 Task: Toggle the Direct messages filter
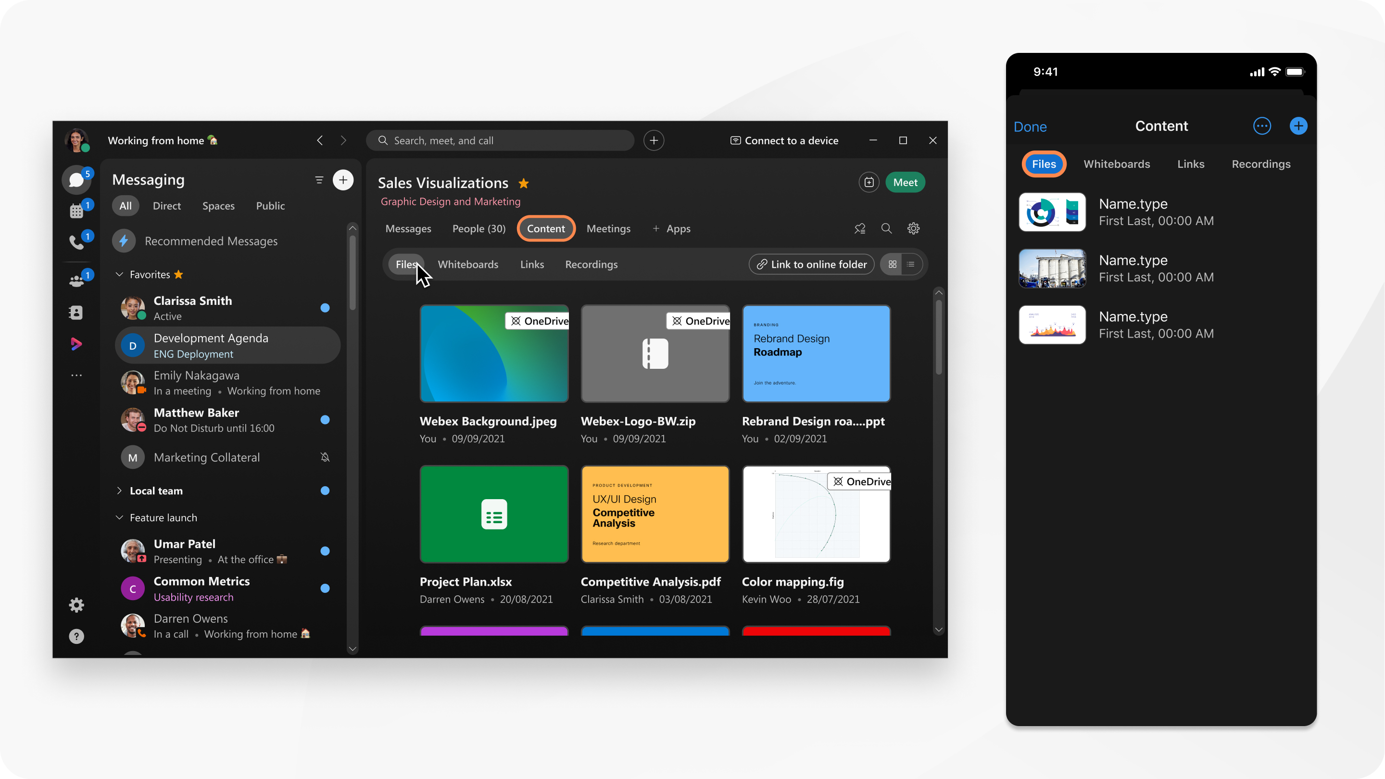point(167,205)
